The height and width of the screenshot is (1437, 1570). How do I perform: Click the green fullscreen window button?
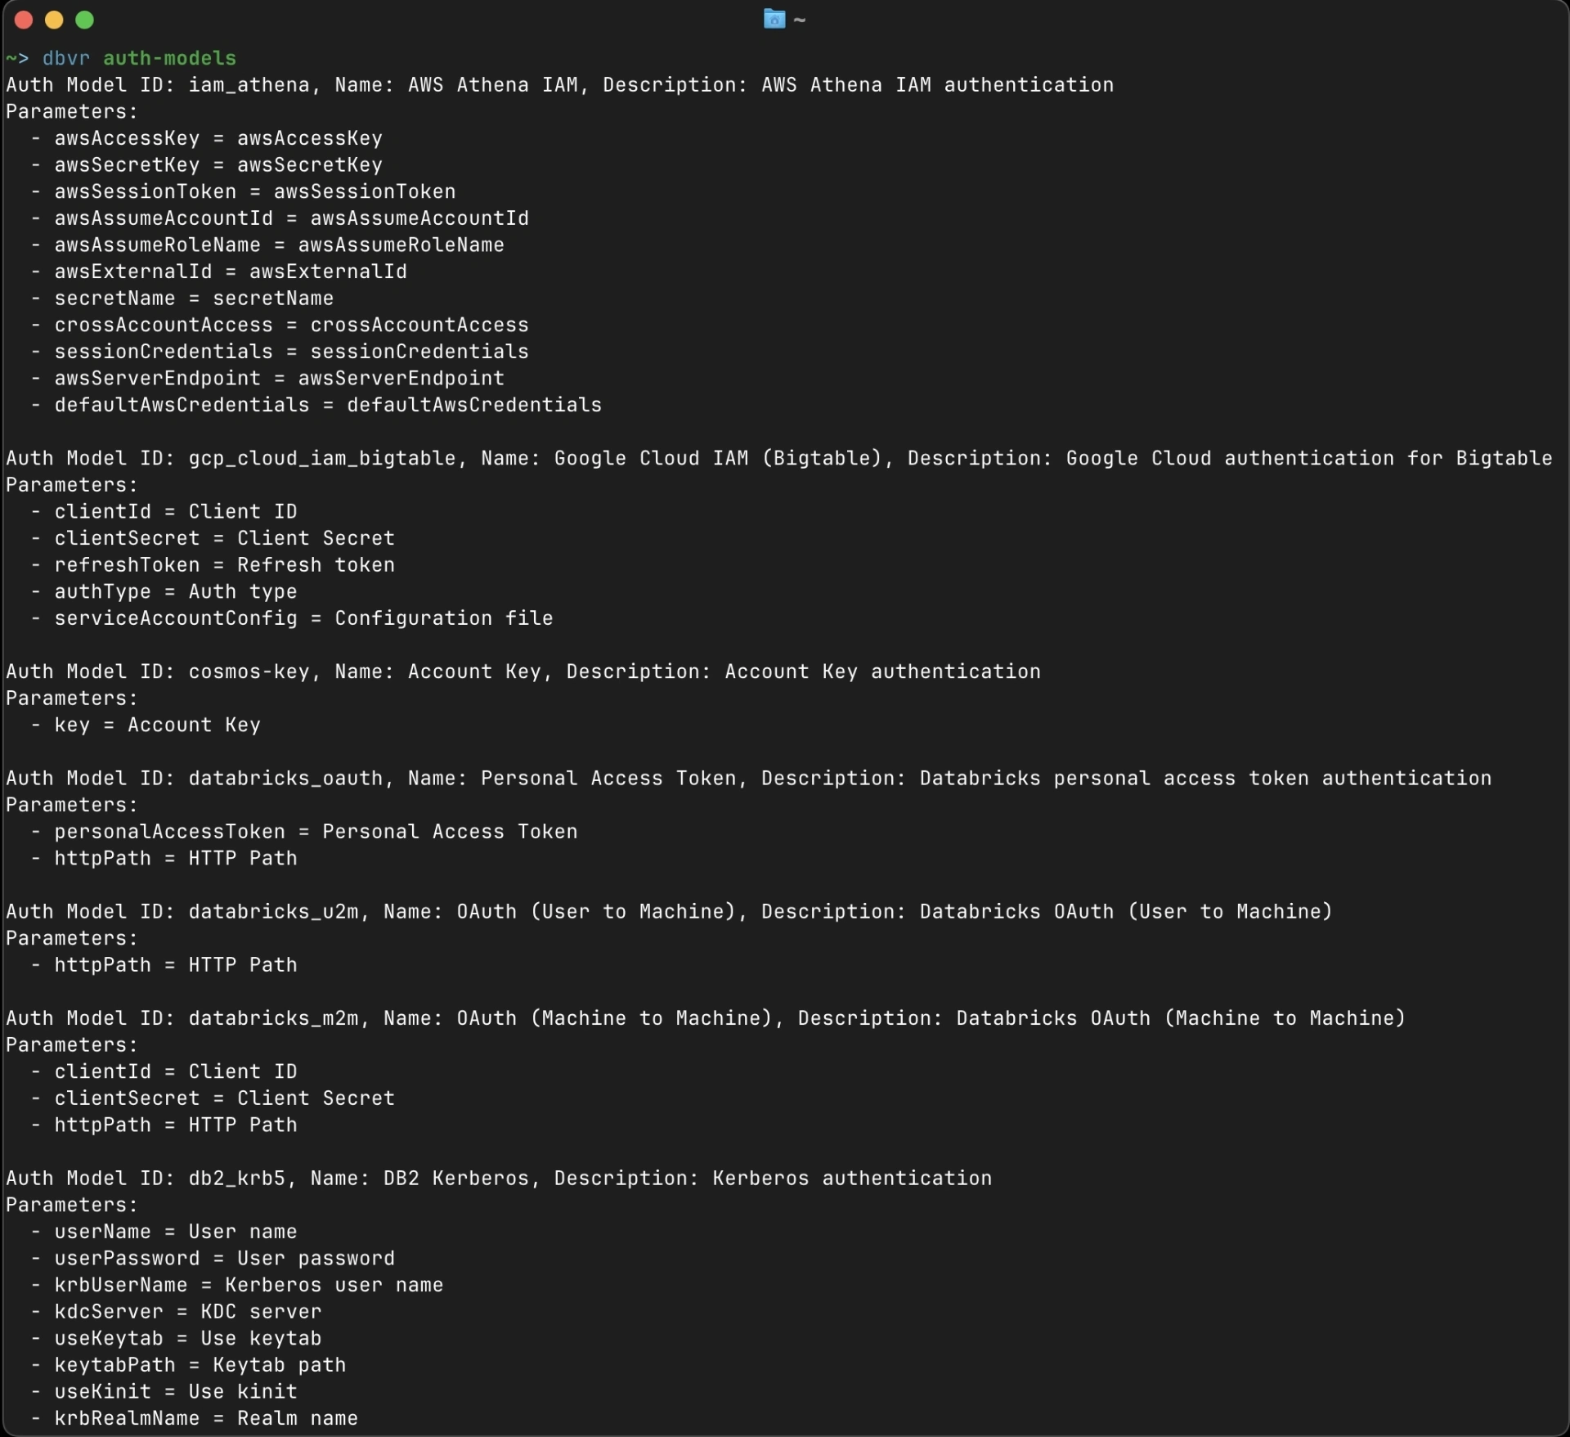click(x=84, y=20)
